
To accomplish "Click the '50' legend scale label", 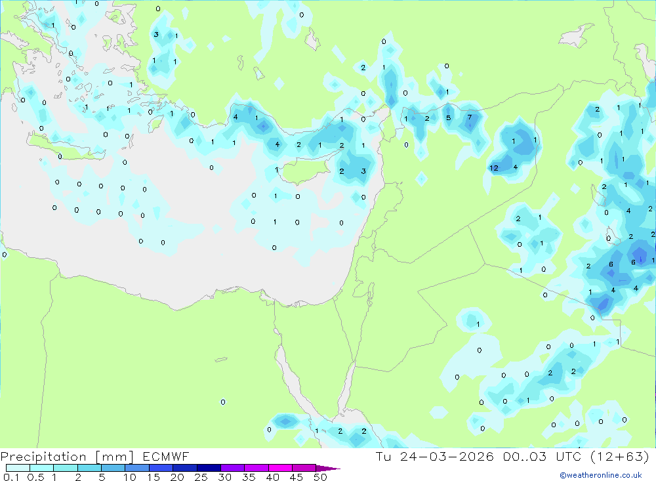I will tap(321, 477).
